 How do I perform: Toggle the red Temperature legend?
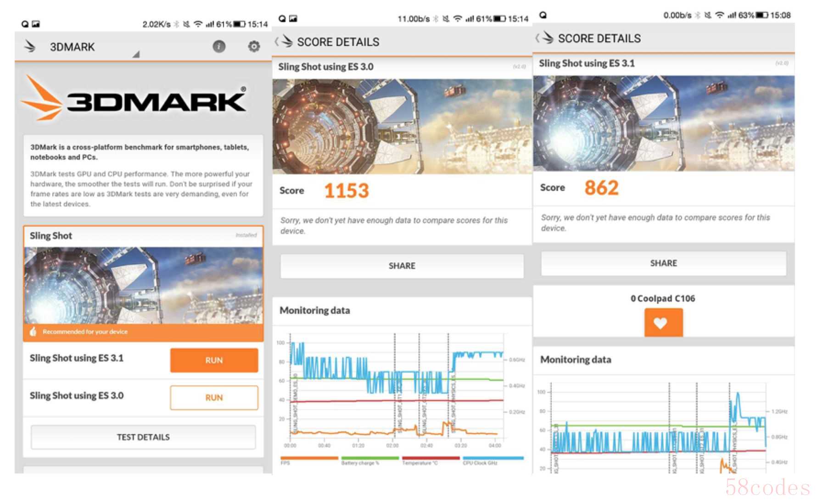431,458
